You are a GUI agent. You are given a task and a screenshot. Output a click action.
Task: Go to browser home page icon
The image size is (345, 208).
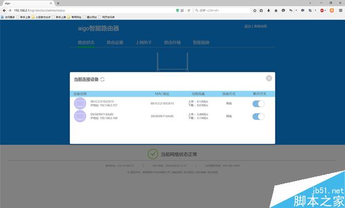click(276, 10)
